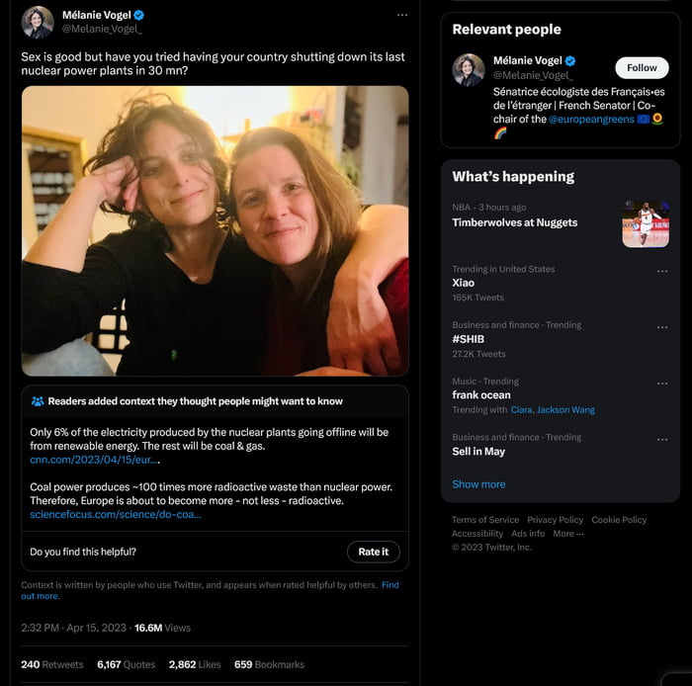
Task: Click the @europeangreens mention link
Action: (591, 119)
